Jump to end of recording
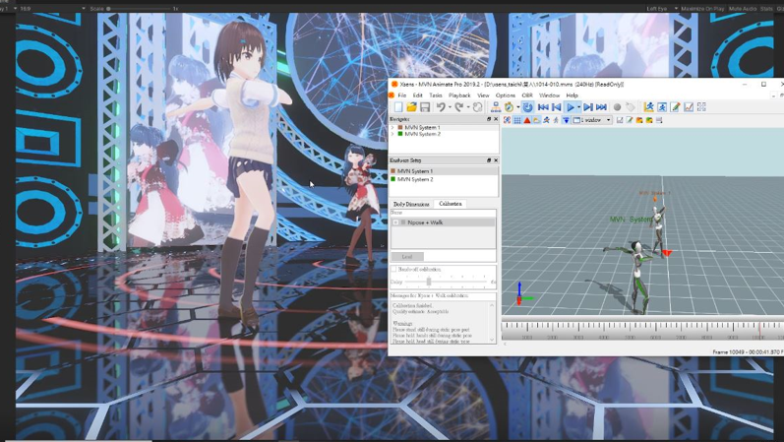The image size is (784, 442). pyautogui.click(x=601, y=107)
